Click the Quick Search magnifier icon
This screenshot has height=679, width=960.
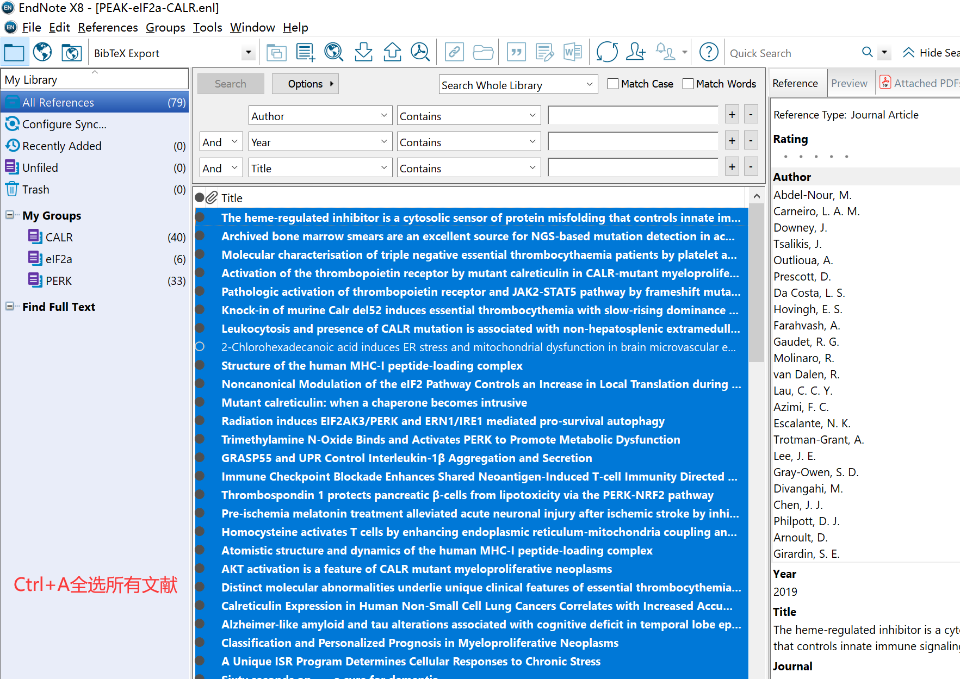[868, 52]
